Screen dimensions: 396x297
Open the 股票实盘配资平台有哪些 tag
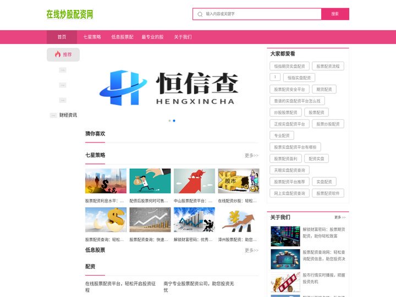coord(295,147)
